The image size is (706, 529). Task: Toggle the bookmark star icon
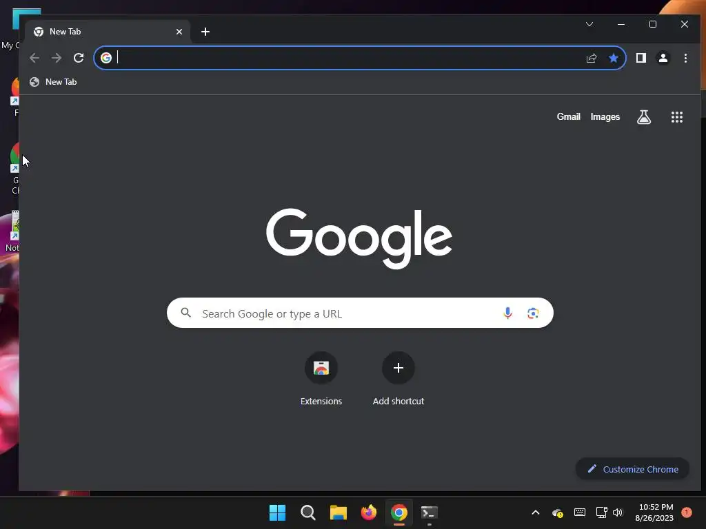613,58
